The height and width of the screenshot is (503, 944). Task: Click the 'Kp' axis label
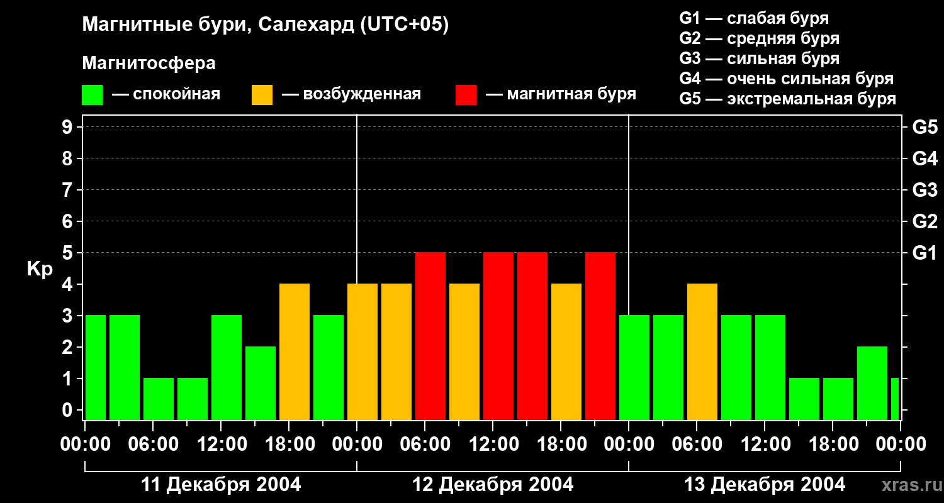pos(40,269)
